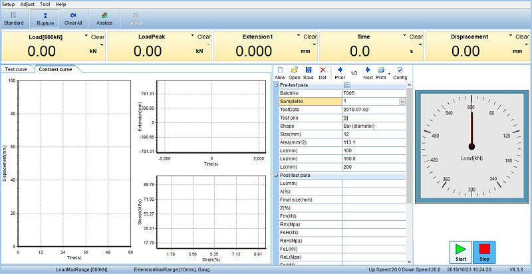Open the SampleNo dropdown
532x274 pixels.
[x=402, y=101]
